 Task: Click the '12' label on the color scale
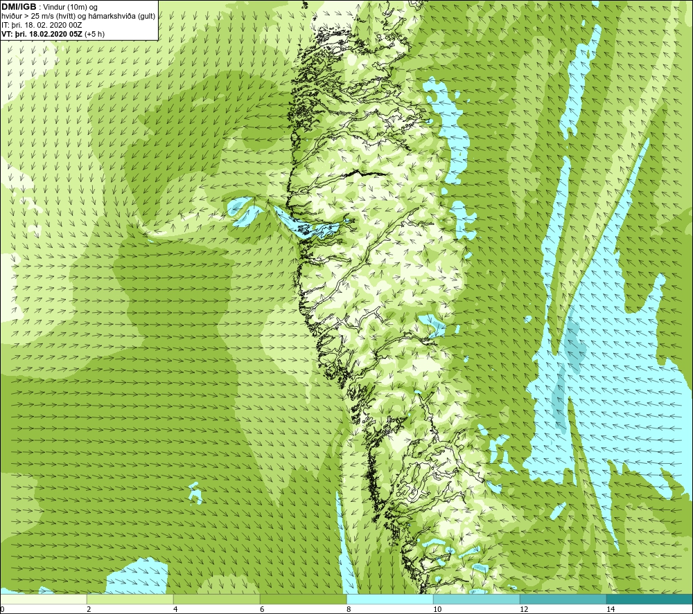tap(524, 609)
